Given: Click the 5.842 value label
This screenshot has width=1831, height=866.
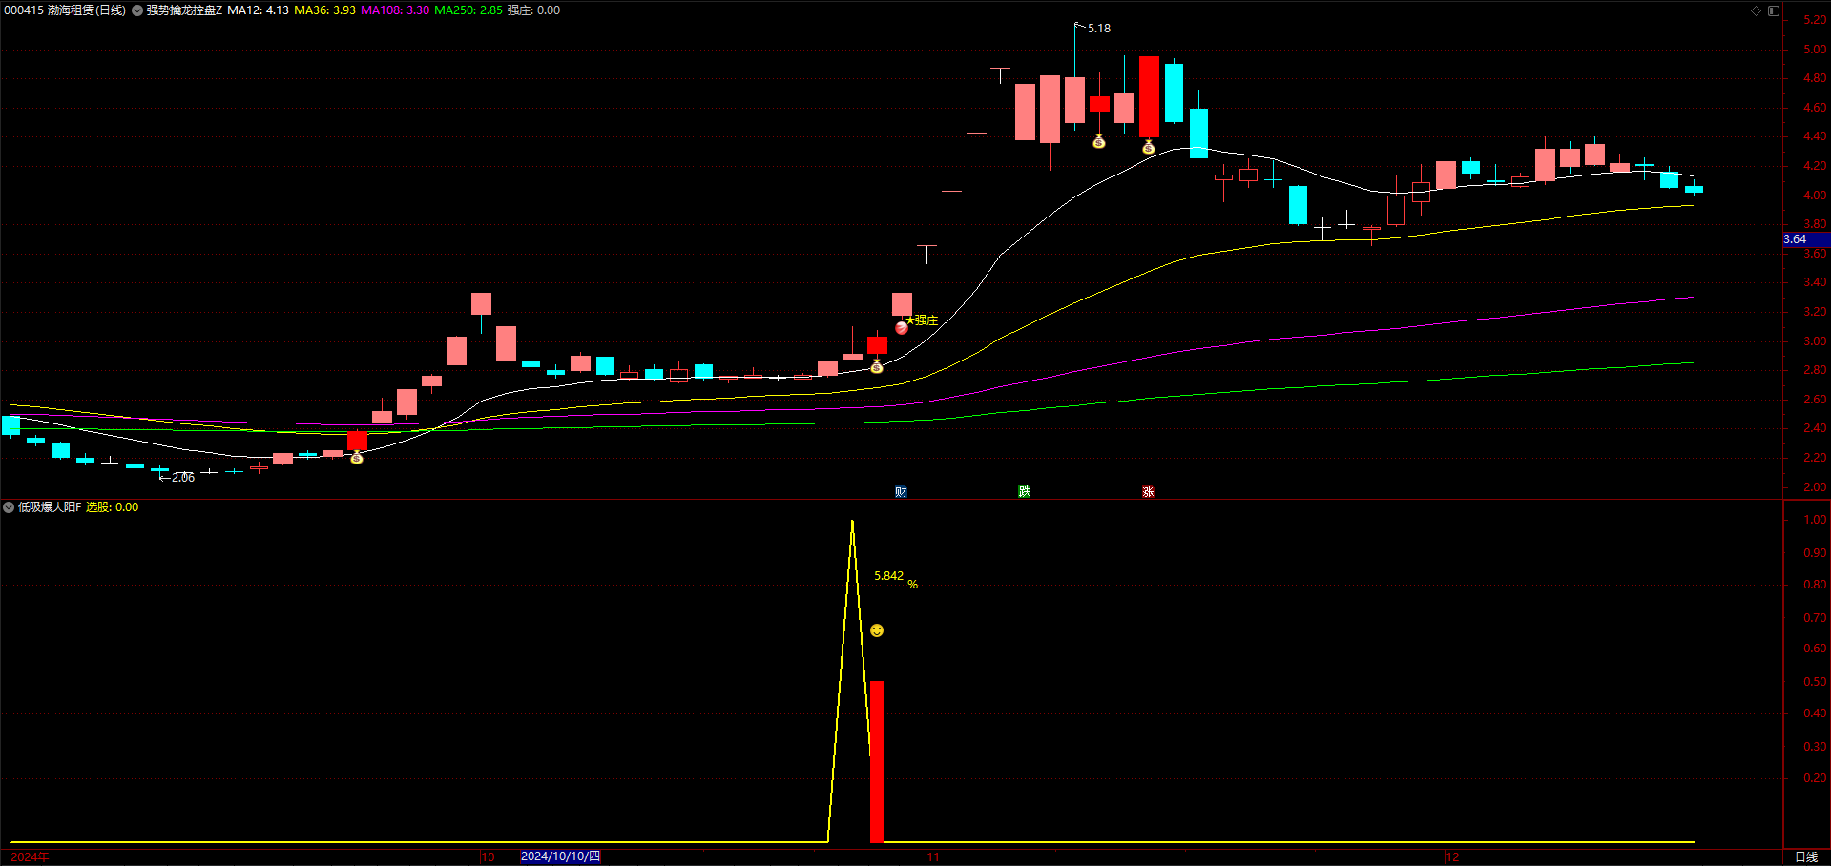Looking at the screenshot, I should [x=888, y=576].
